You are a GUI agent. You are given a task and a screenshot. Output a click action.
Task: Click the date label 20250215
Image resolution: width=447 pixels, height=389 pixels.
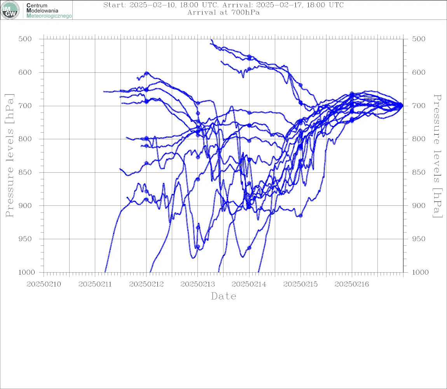point(300,284)
